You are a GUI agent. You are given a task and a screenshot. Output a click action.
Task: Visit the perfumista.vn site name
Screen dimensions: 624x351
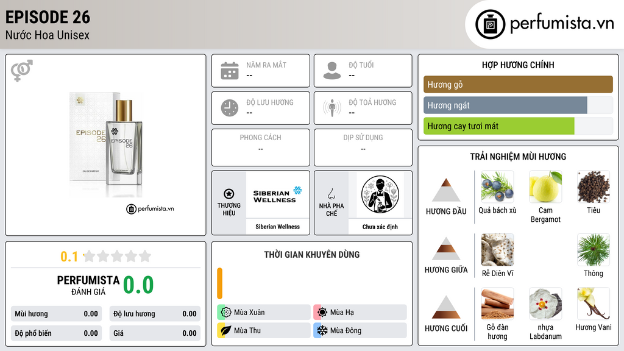pos(562,23)
